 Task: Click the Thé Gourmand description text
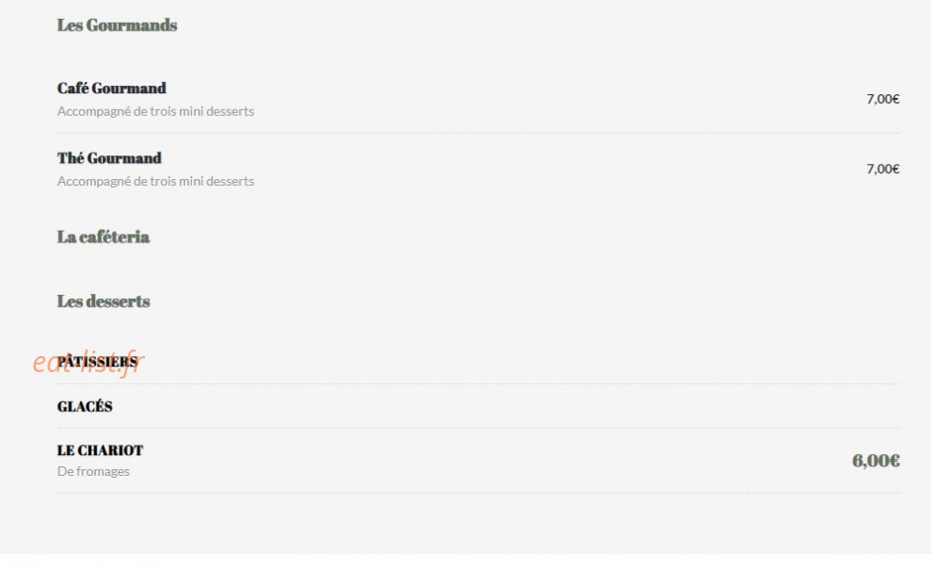155,181
